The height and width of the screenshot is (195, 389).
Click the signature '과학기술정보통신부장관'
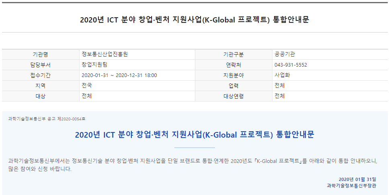coord(352,186)
